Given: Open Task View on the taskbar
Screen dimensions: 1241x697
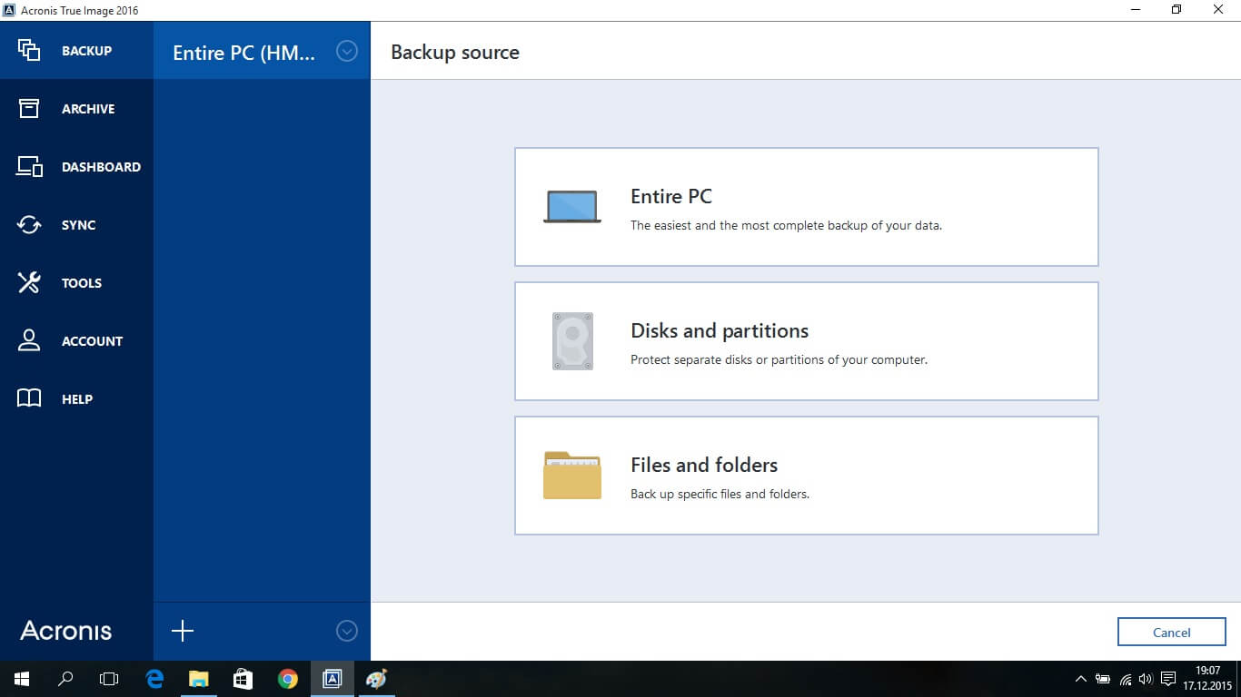Looking at the screenshot, I should [109, 679].
